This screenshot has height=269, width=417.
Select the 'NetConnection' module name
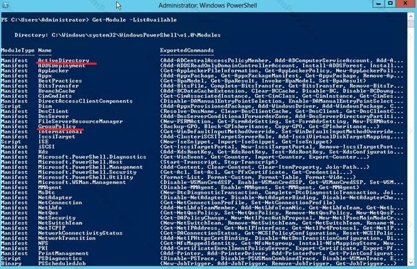pos(60,203)
